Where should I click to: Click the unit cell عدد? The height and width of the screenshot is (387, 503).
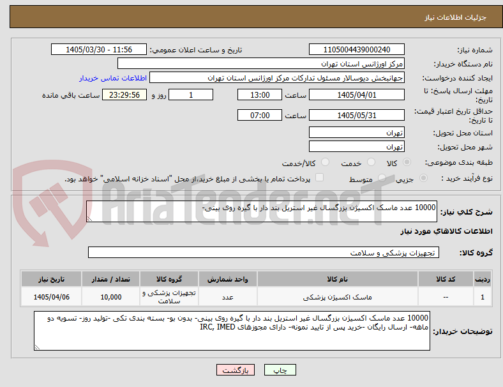227,297
